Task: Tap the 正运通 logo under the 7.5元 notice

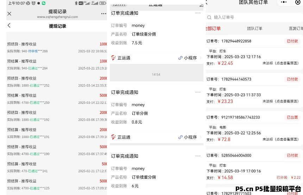Action: [x=113, y=58]
